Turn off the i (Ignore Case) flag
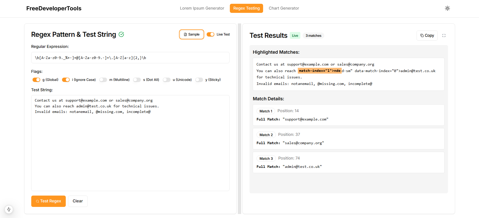479x218 pixels. 66,80
